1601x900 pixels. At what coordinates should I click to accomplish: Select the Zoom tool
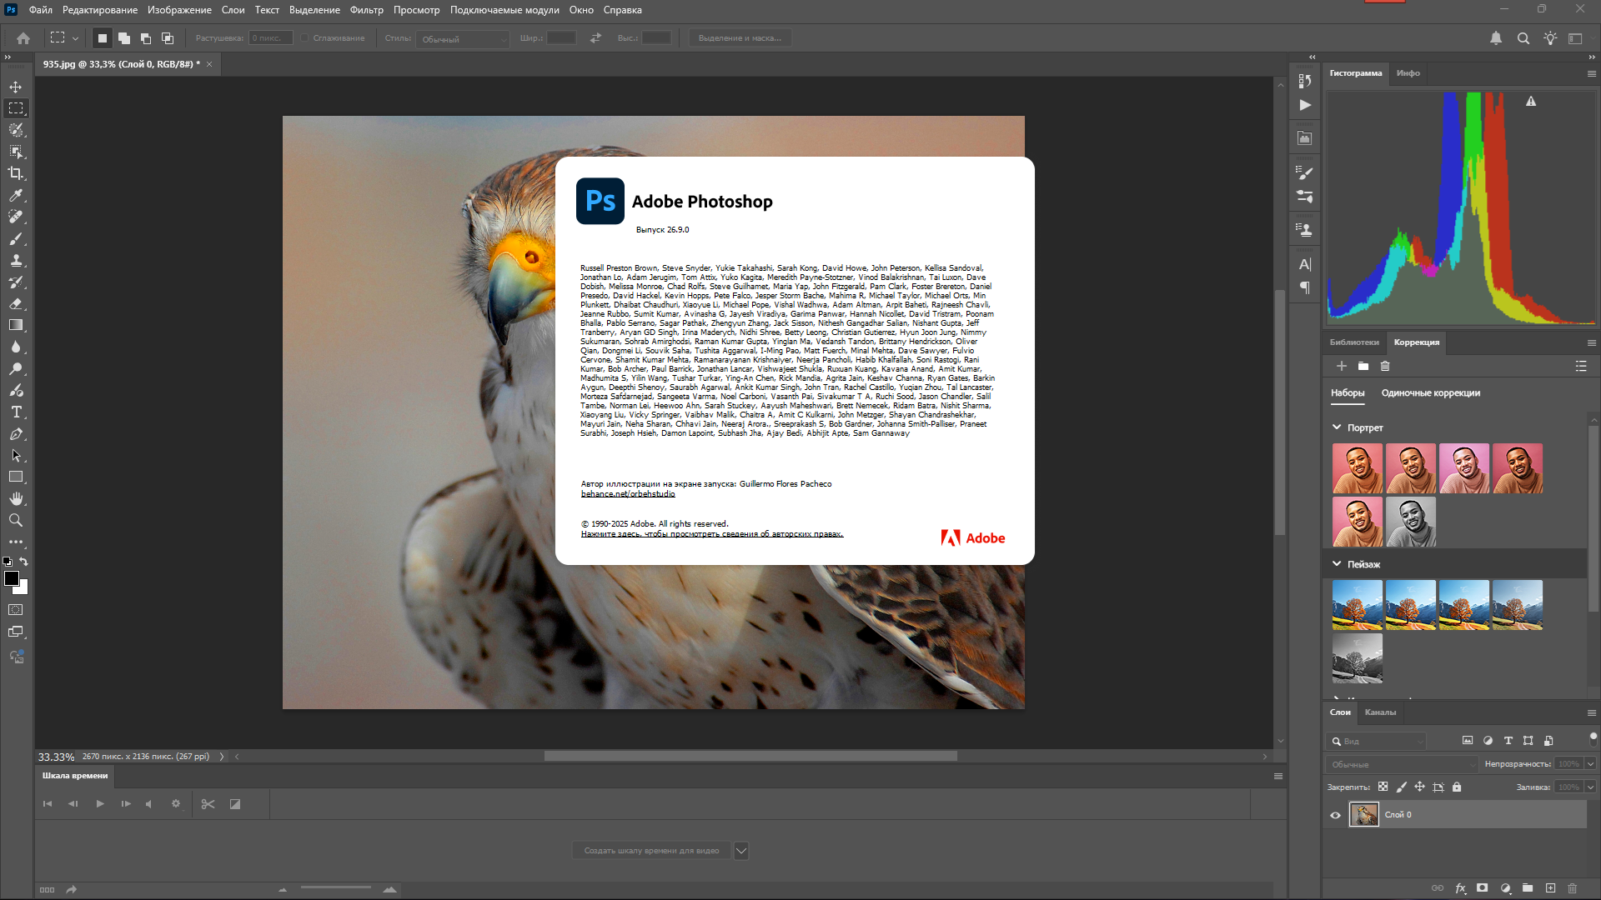point(16,520)
